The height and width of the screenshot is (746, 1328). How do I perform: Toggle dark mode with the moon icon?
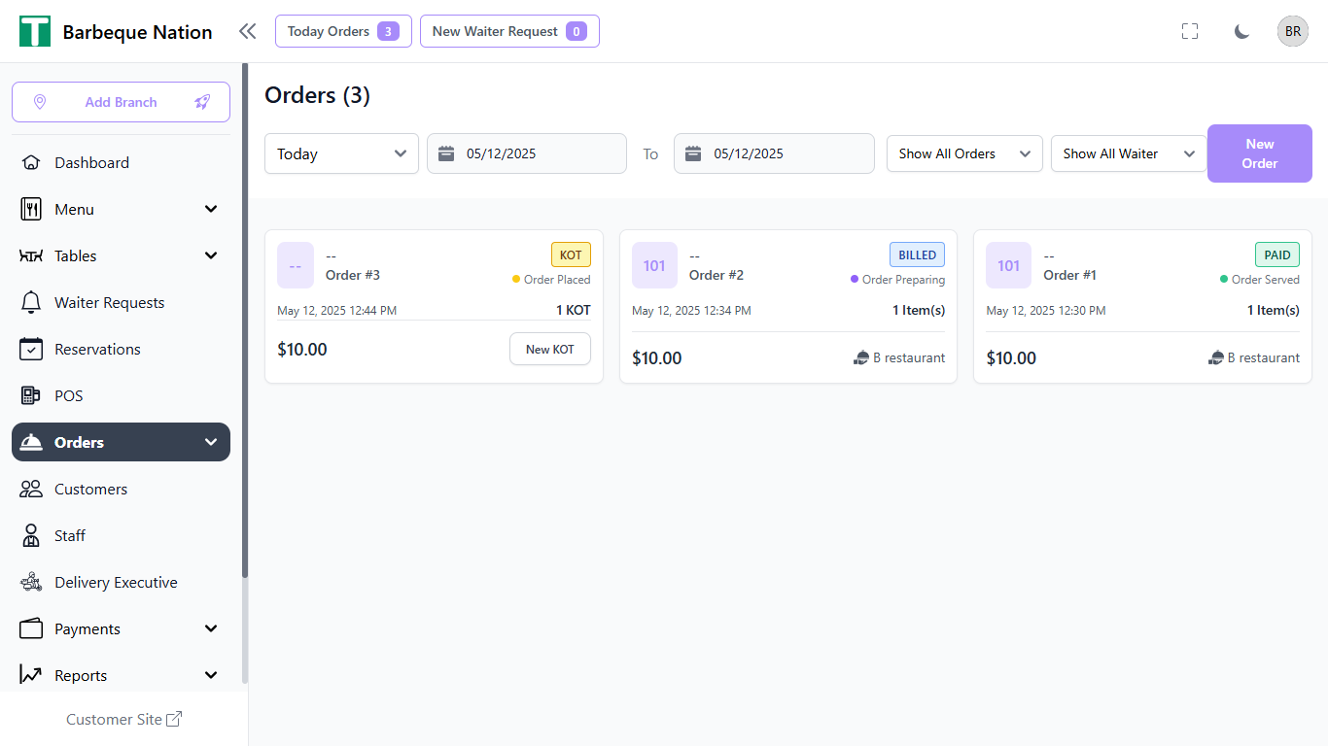(x=1241, y=31)
